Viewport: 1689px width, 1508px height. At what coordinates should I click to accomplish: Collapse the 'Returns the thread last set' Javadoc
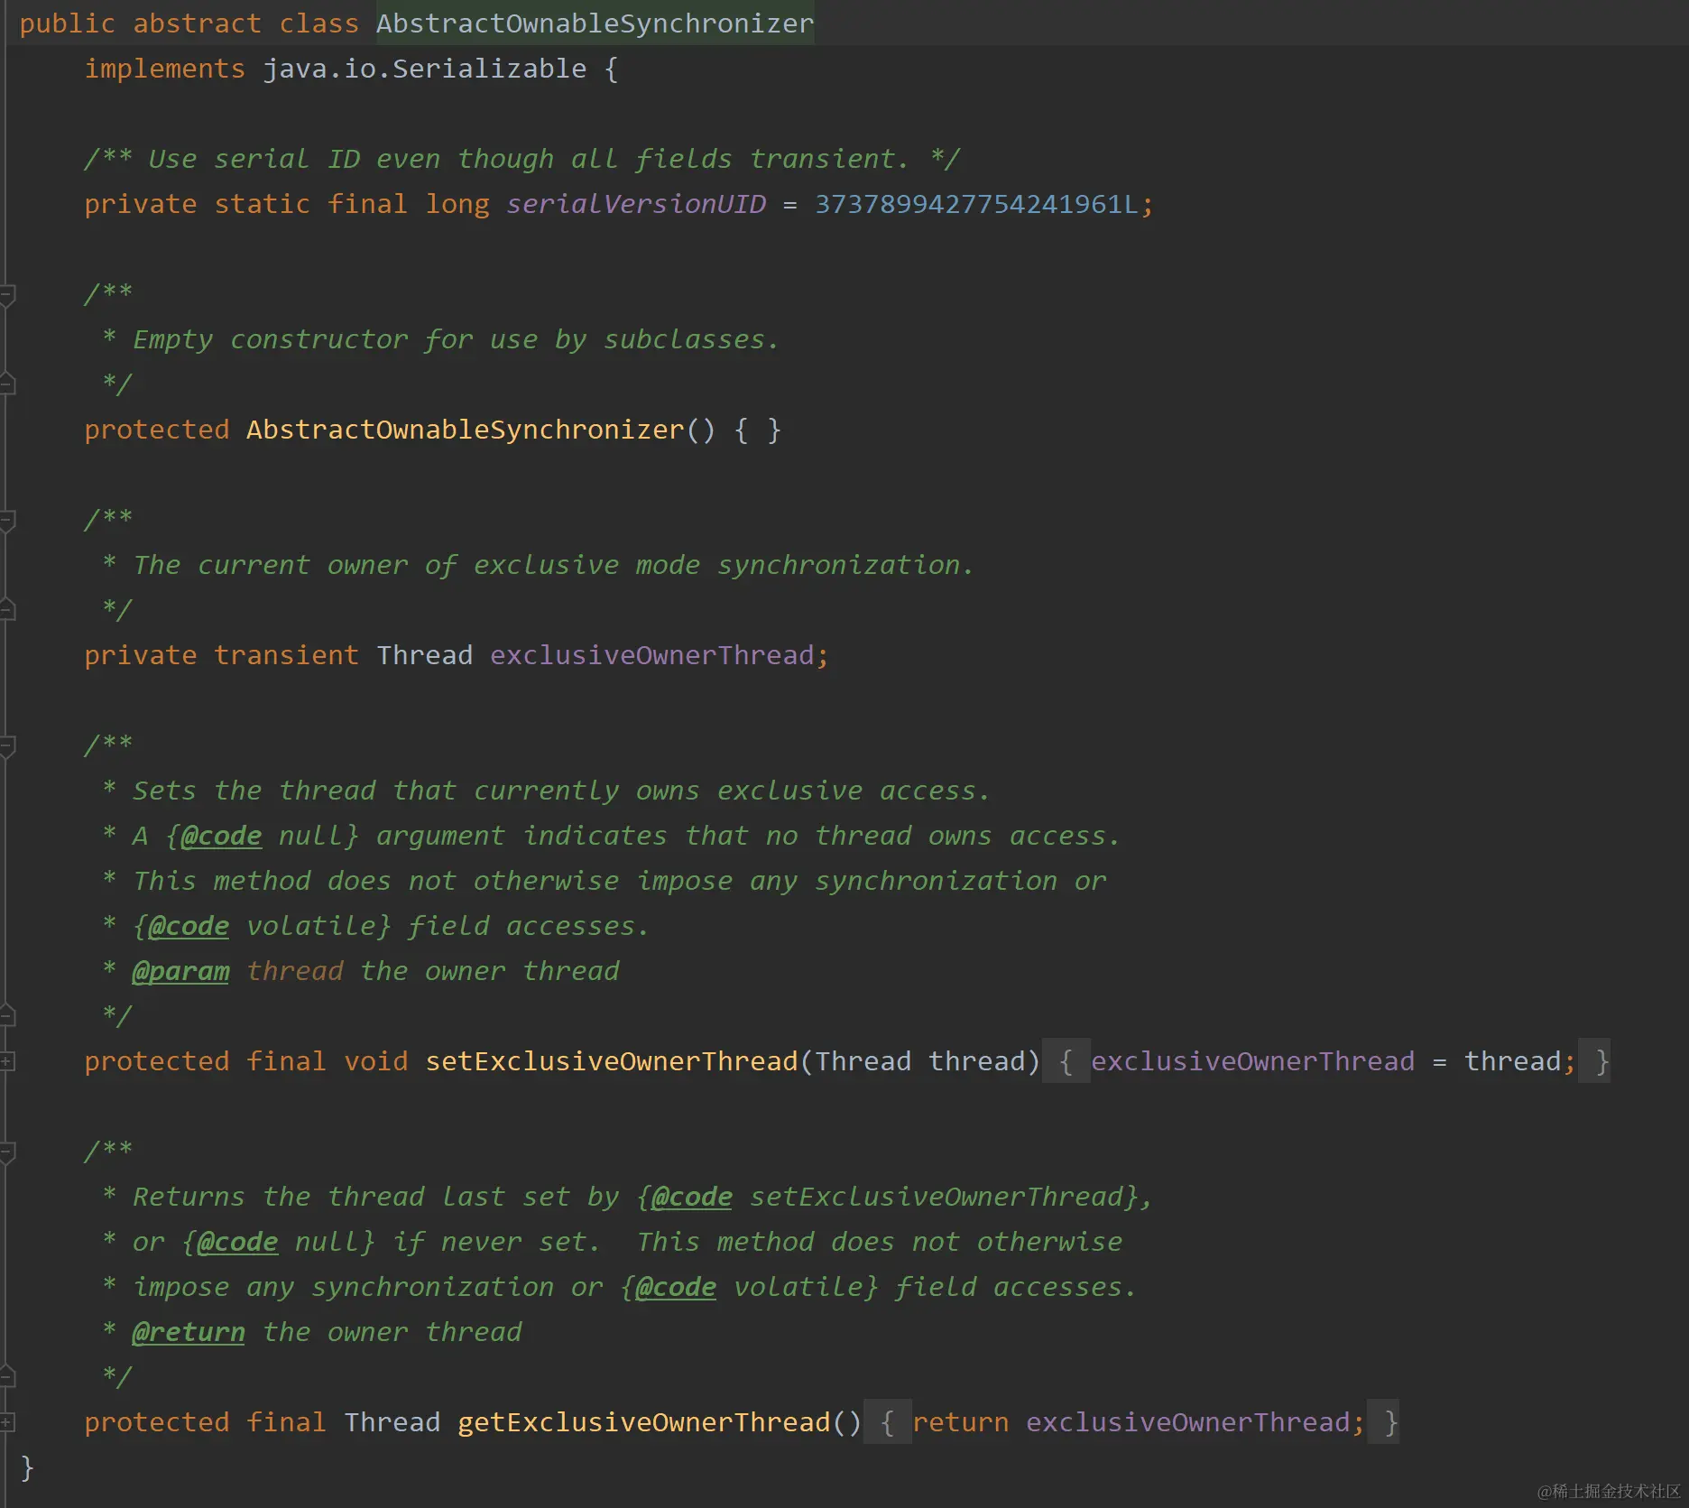pyautogui.click(x=7, y=1152)
